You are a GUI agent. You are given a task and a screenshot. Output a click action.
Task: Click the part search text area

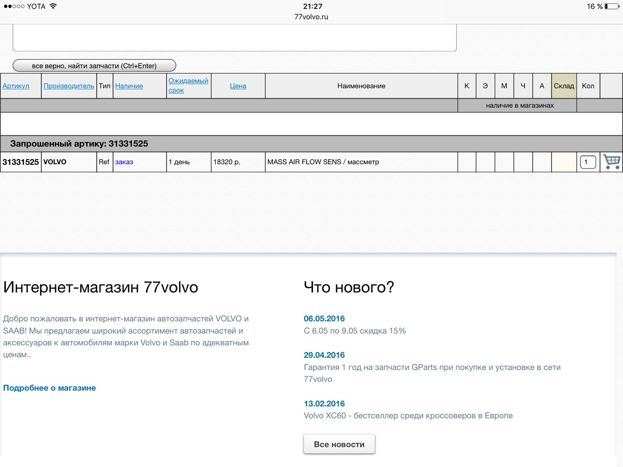[235, 38]
